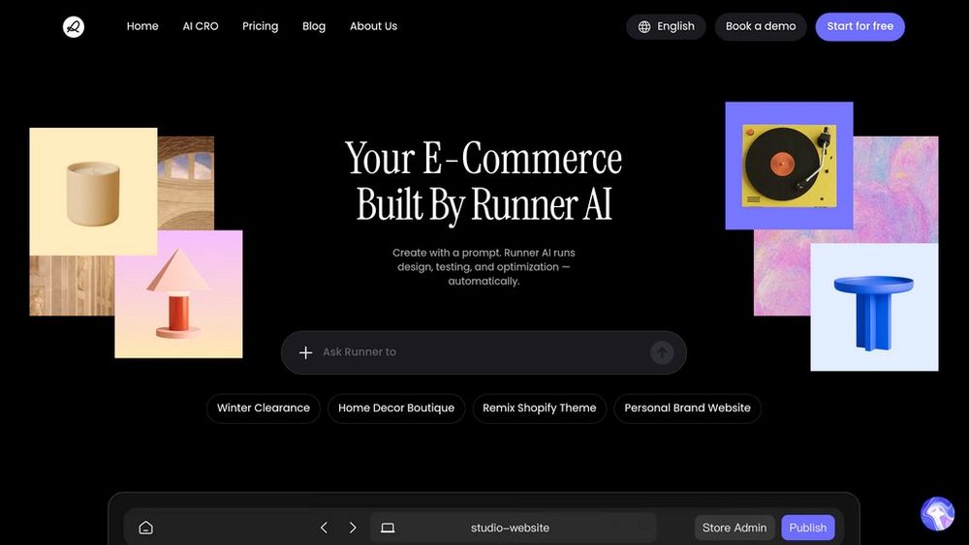This screenshot has height=545, width=969.
Task: Go to the AI CRO page
Action: pos(201,26)
